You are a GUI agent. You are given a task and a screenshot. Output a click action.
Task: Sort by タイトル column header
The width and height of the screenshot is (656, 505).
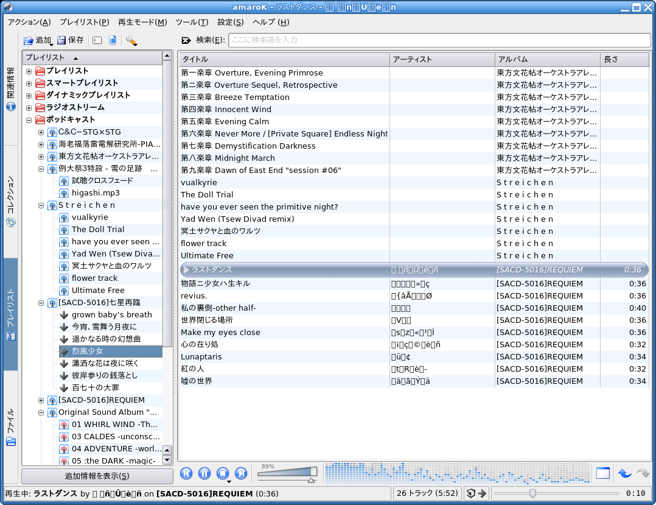click(285, 60)
